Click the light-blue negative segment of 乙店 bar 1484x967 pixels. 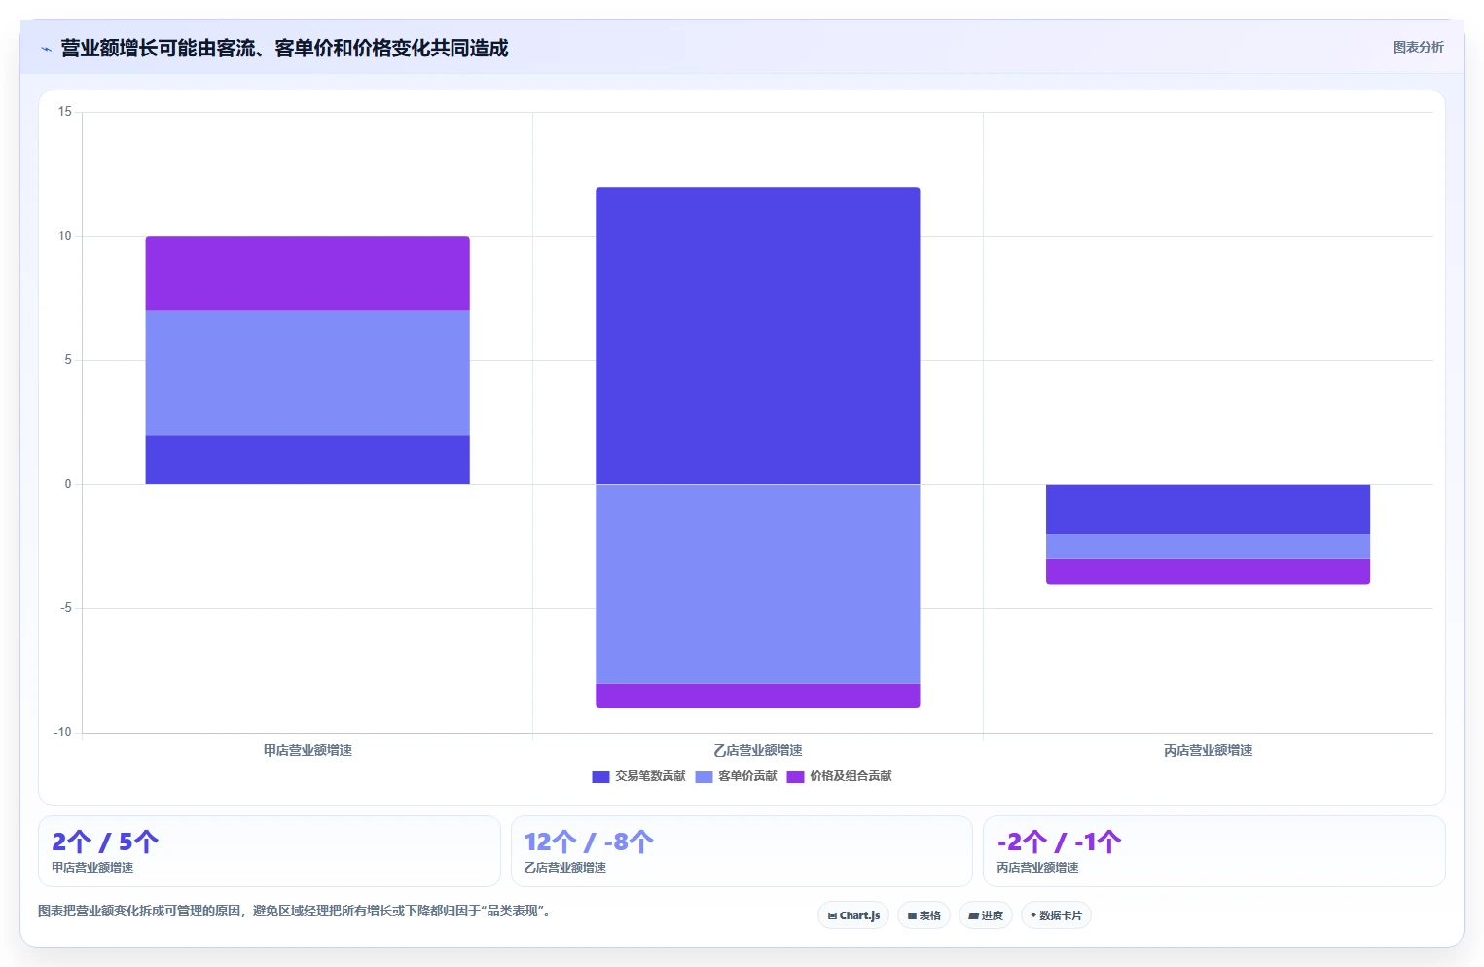(x=757, y=584)
